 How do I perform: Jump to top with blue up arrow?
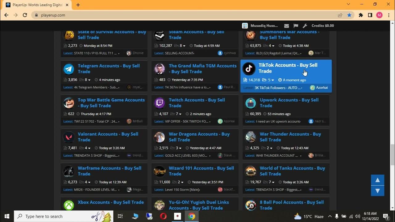(x=377, y=180)
